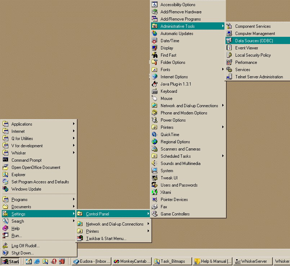Open Pointer Devices entry
Image resolution: width=290 pixels, height=266 pixels.
tap(188, 200)
